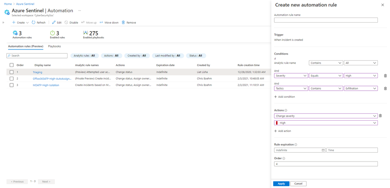Click the Cancel button
Viewport: 390px width, 188px height.
298,184
